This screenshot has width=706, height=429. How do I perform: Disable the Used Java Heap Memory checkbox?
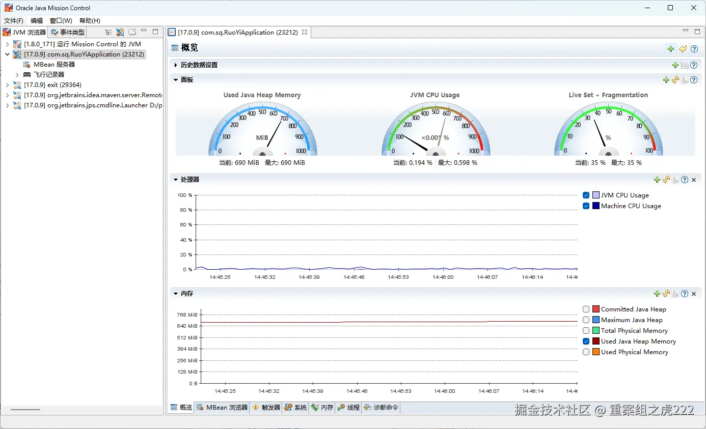[x=586, y=341]
